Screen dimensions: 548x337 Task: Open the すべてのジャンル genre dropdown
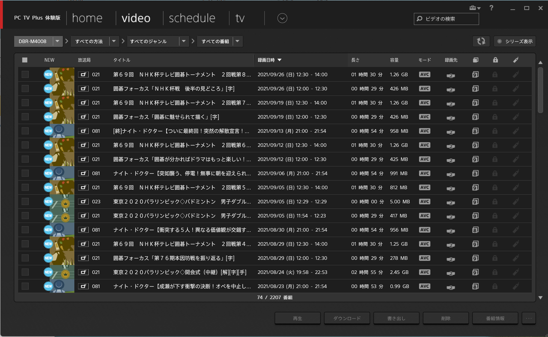pos(183,41)
